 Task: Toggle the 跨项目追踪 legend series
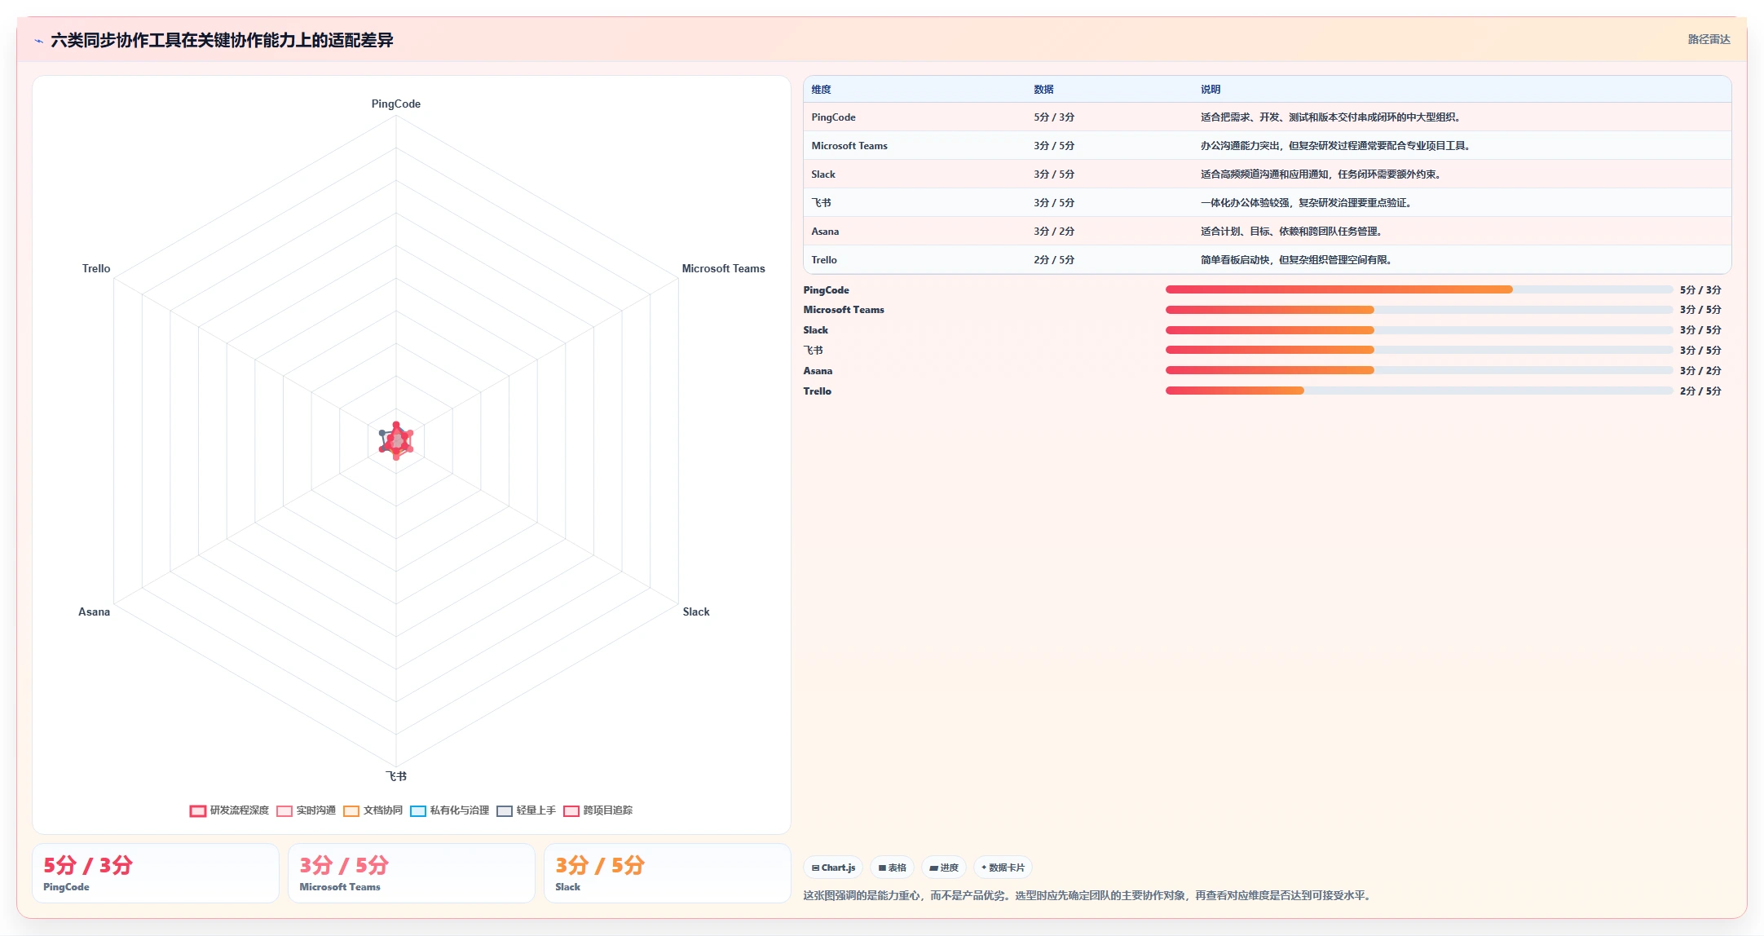coord(598,810)
